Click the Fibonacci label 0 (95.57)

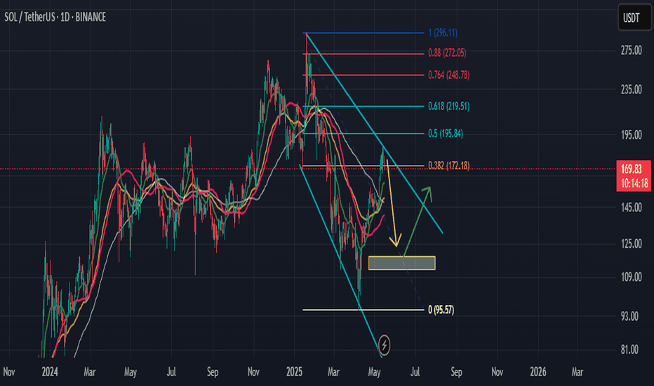pos(441,310)
